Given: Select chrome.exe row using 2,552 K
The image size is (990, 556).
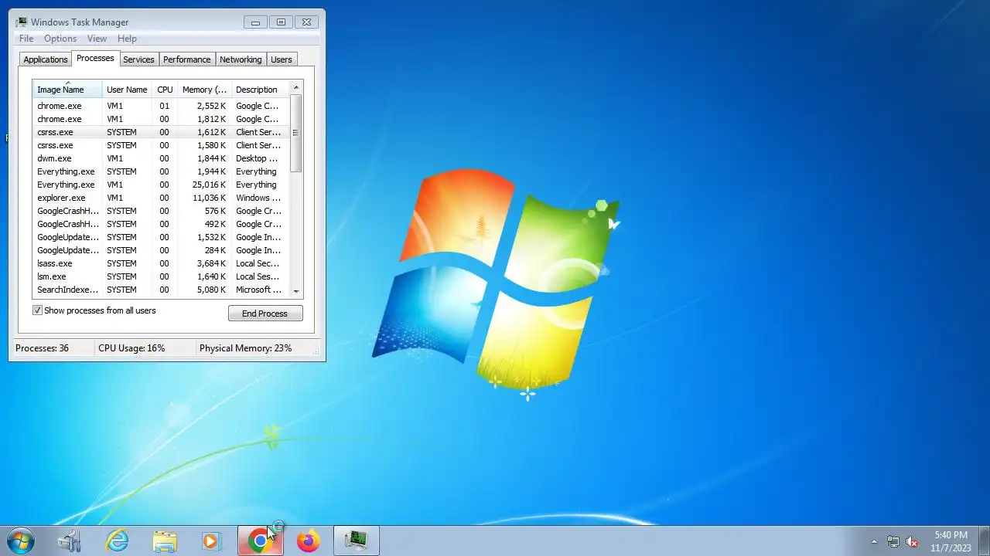Looking at the screenshot, I should [161, 106].
